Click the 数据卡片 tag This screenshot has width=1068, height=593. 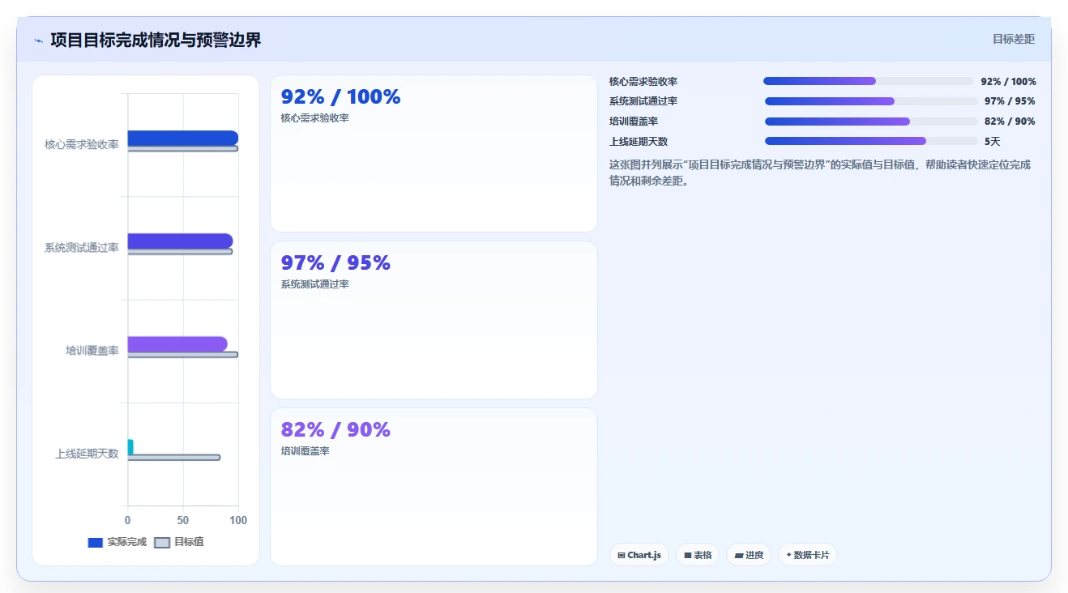tap(808, 555)
